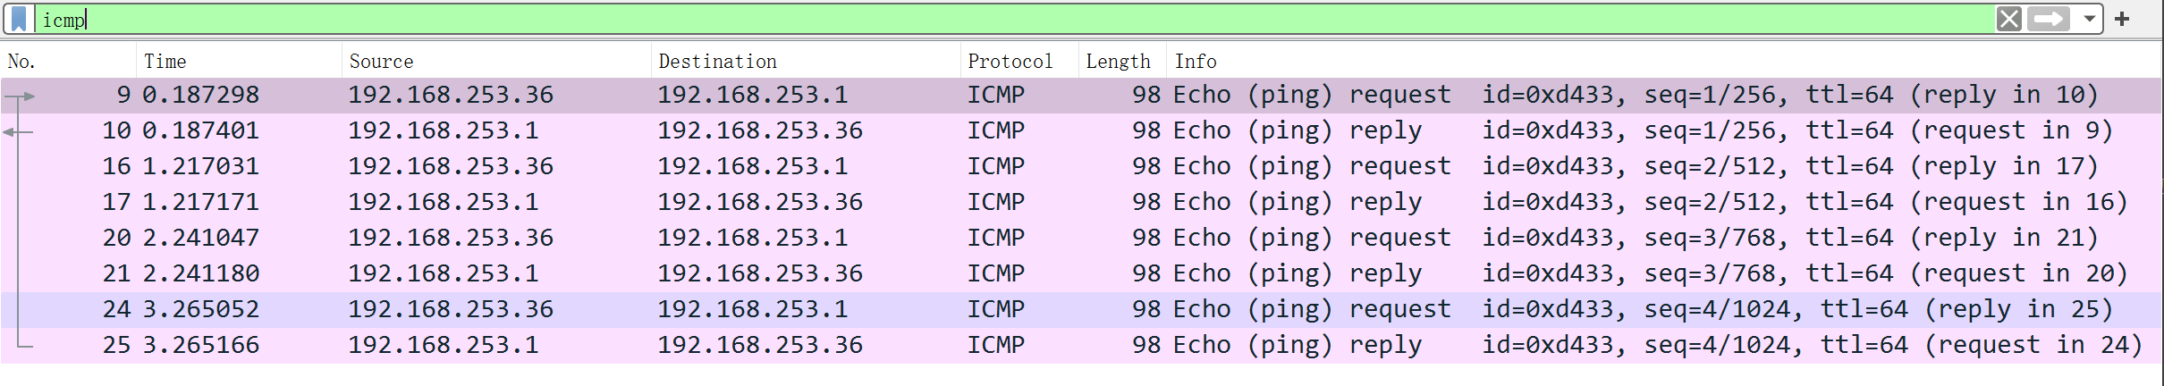The width and height of the screenshot is (2164, 386).
Task: Add a filter expression button
Action: click(x=2122, y=19)
